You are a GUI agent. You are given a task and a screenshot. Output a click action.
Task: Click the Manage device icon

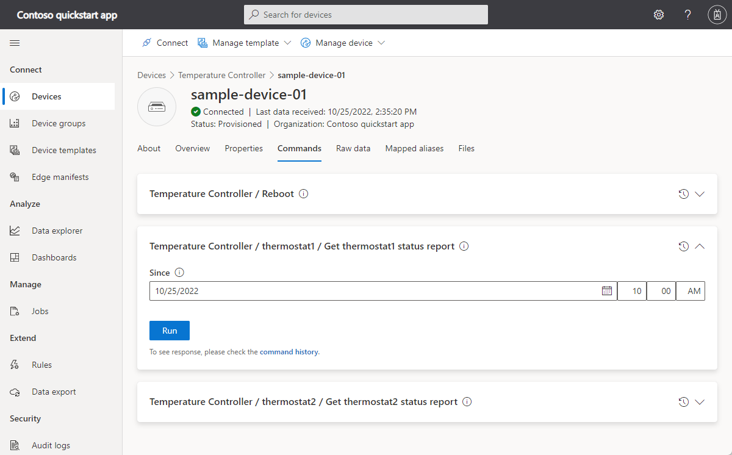point(305,43)
